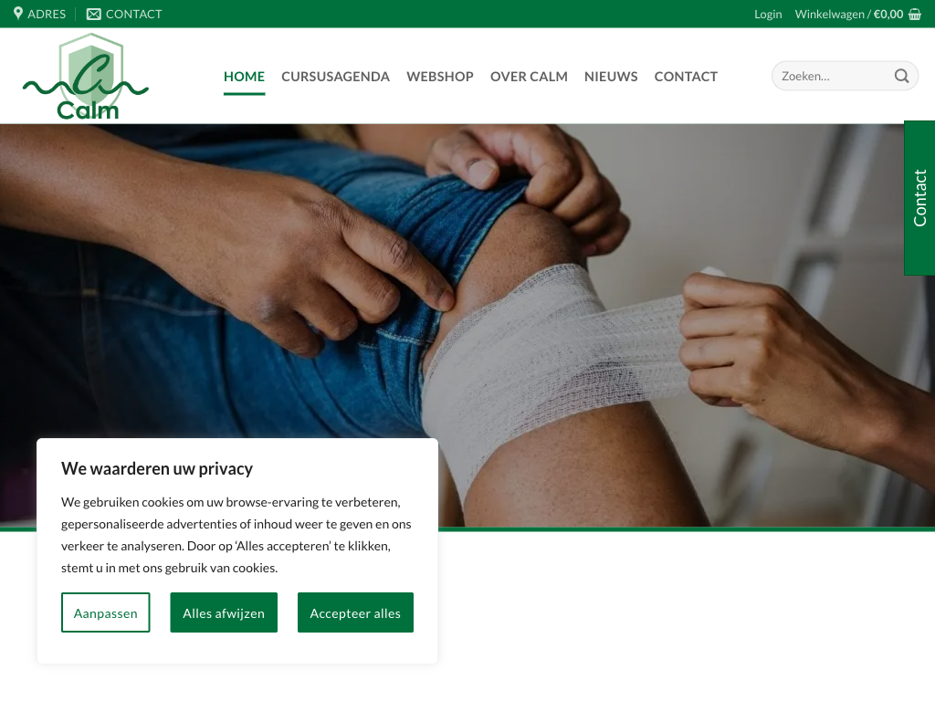Reject cookies with Alles afwijzen
Screen dimensions: 935x701
click(224, 612)
